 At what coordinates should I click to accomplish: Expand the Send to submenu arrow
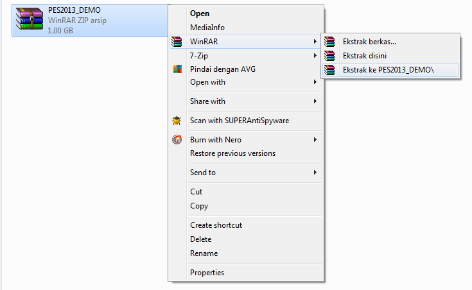315,173
